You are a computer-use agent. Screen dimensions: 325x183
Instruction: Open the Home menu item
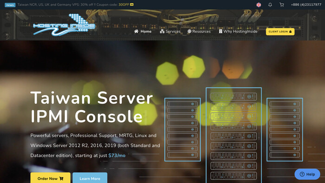(143, 31)
